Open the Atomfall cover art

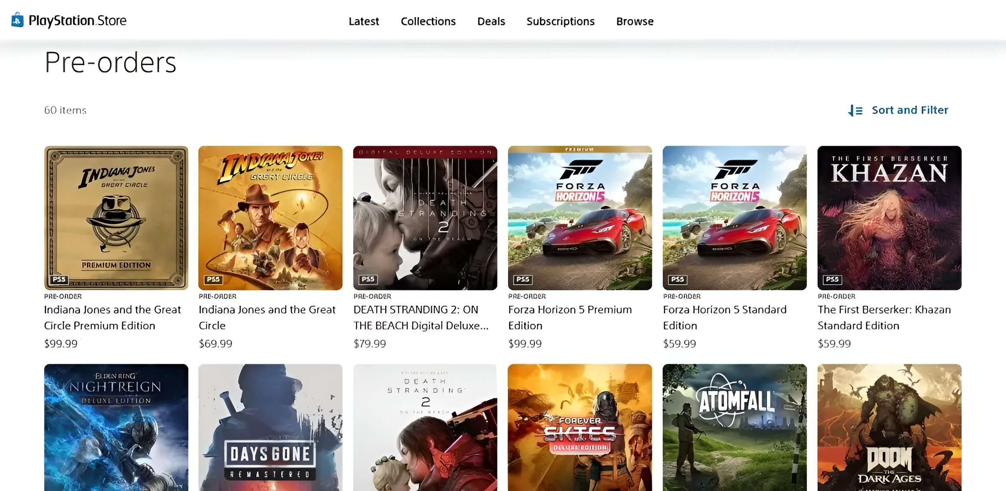pyautogui.click(x=735, y=427)
